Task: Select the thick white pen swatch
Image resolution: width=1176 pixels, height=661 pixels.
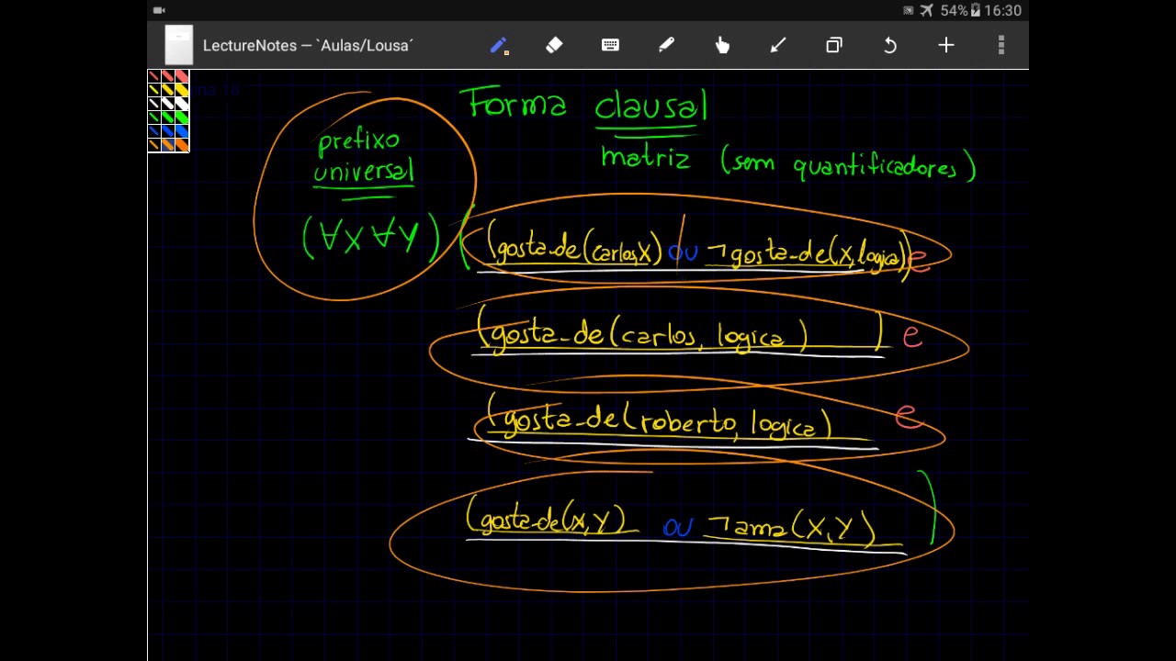Action: tap(182, 104)
